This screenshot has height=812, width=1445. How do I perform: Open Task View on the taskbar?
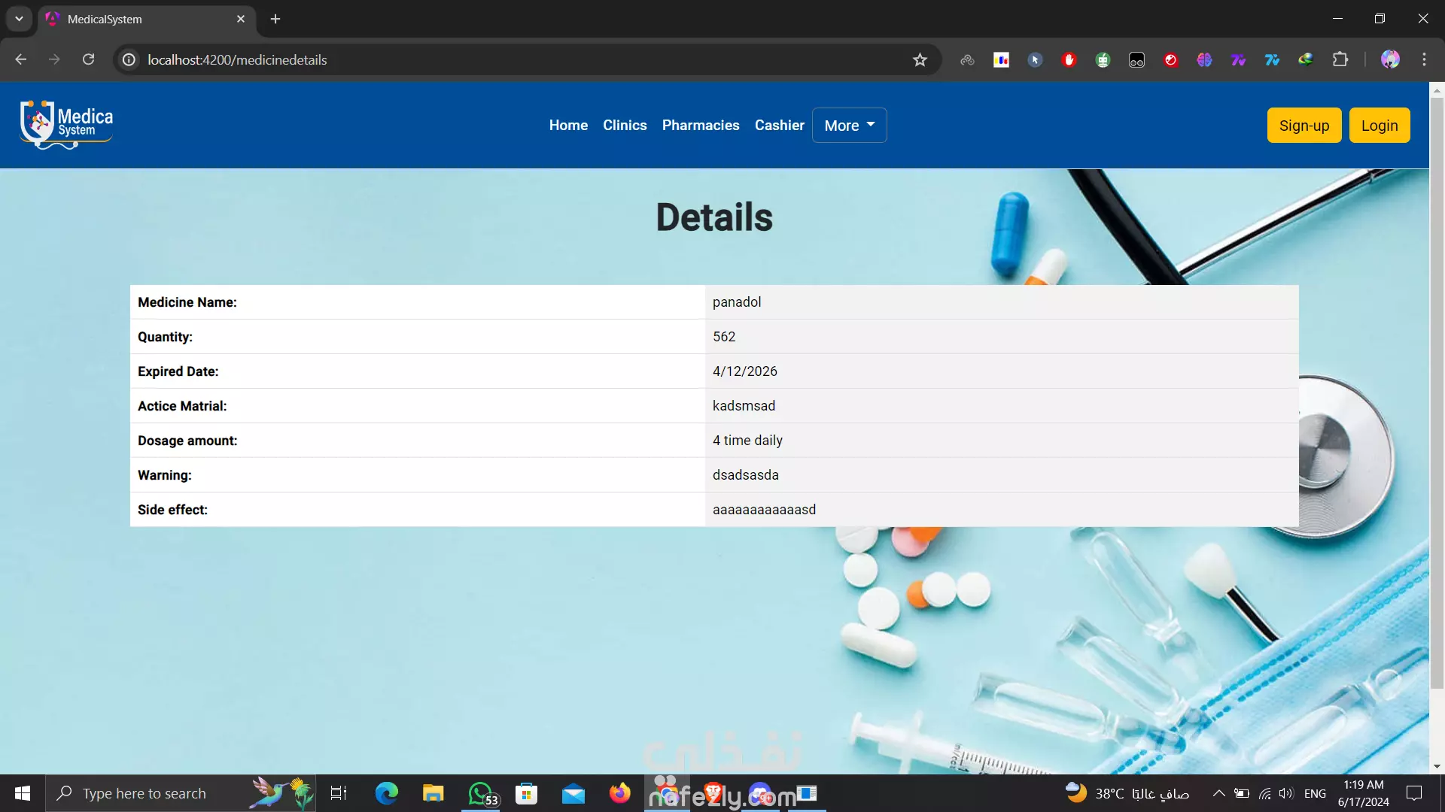[339, 793]
